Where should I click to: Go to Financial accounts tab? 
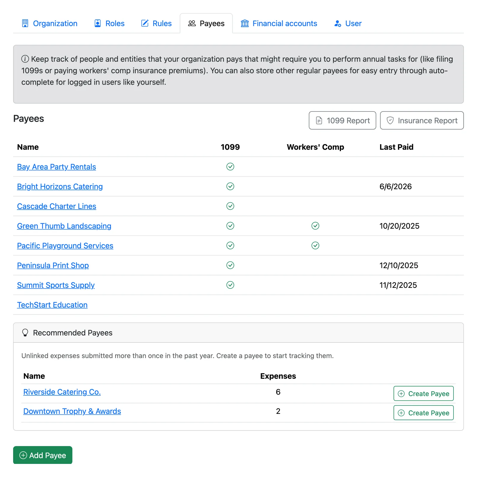click(x=279, y=23)
